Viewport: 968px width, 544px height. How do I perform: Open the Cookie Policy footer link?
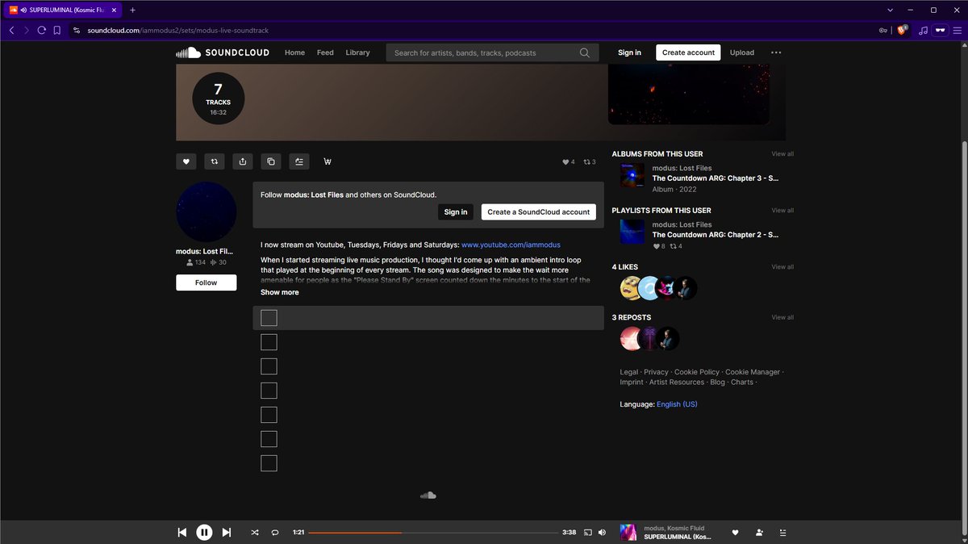(696, 372)
